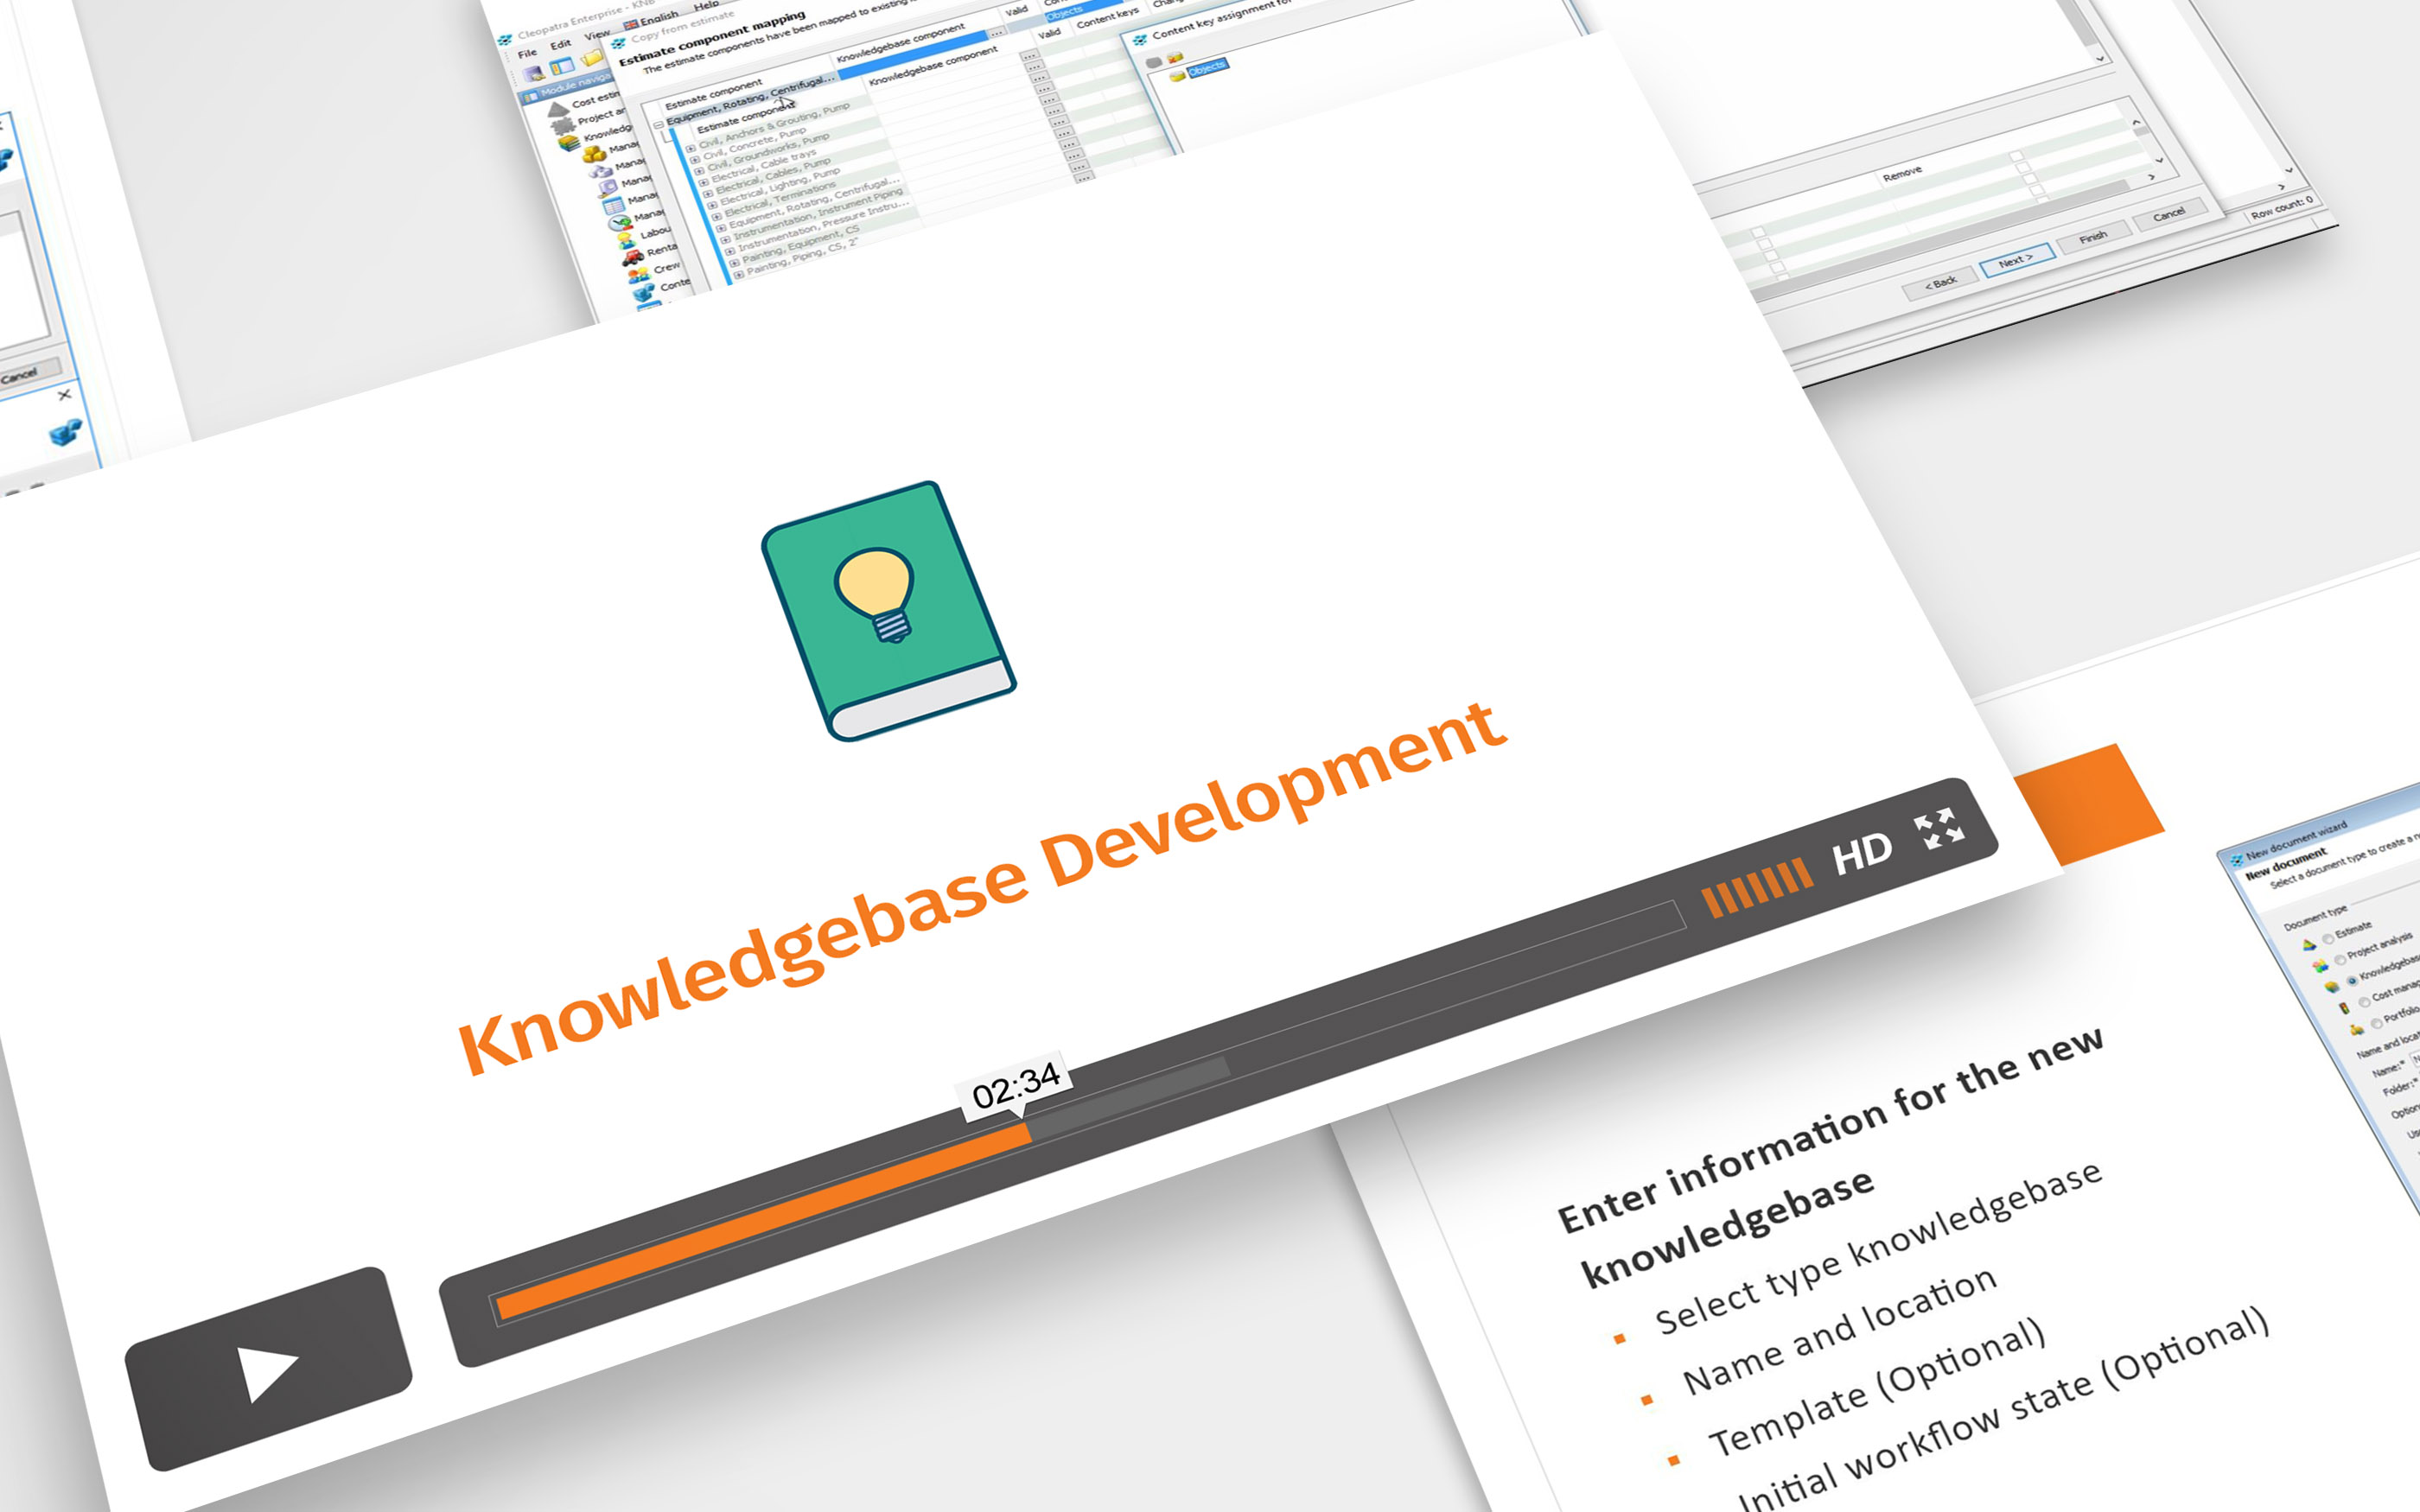
Task: Toggle the HD quality icon
Action: pyautogui.click(x=1861, y=853)
